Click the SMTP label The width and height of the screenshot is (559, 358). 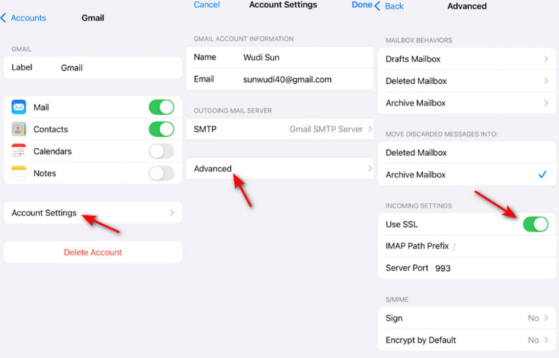[205, 129]
